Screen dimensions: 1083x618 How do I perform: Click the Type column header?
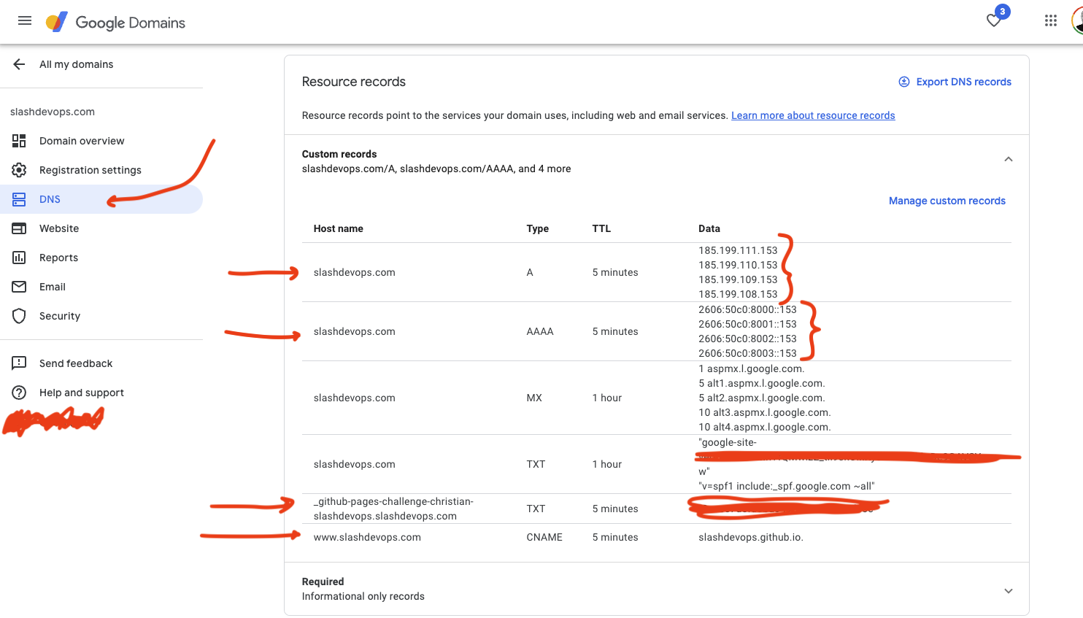pyautogui.click(x=537, y=228)
